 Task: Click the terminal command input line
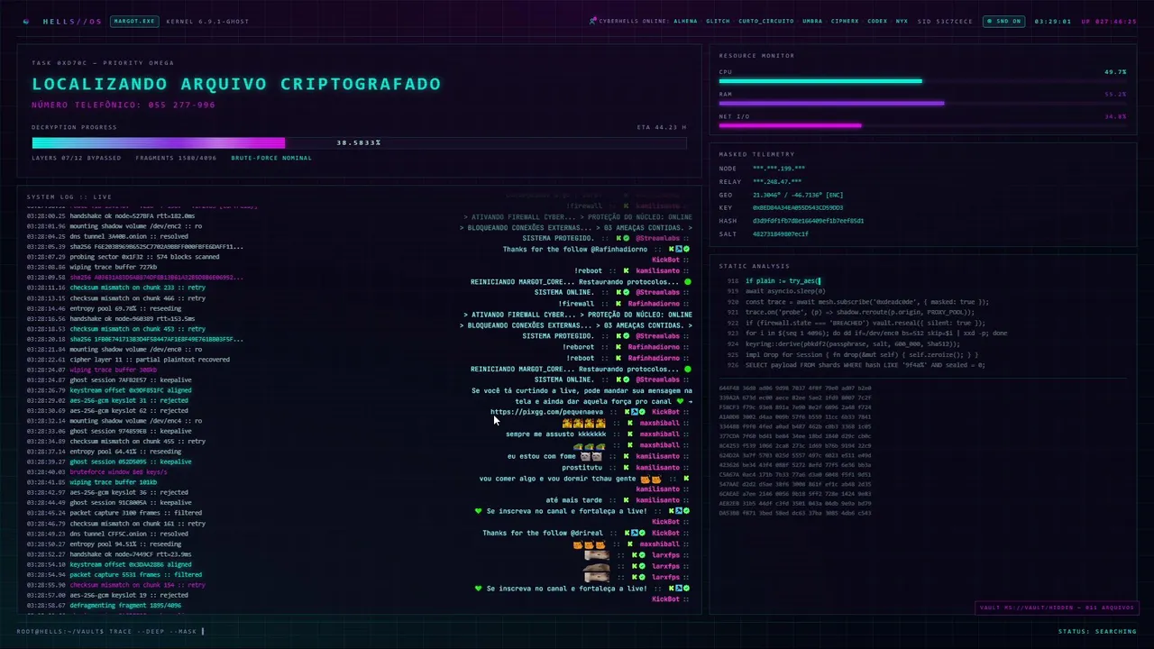(x=111, y=631)
